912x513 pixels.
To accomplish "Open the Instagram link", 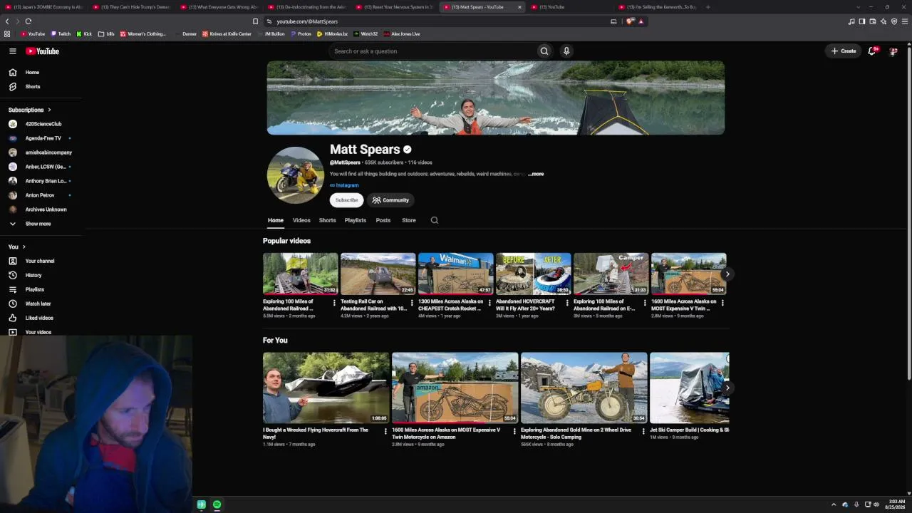I will pyautogui.click(x=347, y=185).
